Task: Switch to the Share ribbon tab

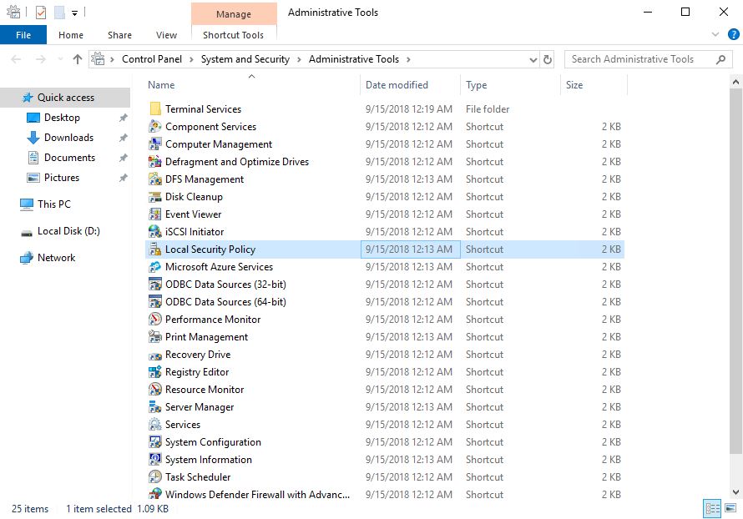Action: 119,35
